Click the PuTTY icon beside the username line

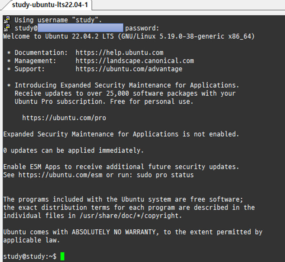tap(7, 20)
